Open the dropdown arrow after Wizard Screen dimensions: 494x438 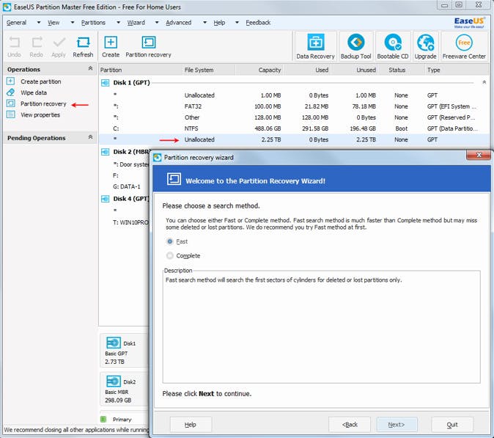(157, 23)
